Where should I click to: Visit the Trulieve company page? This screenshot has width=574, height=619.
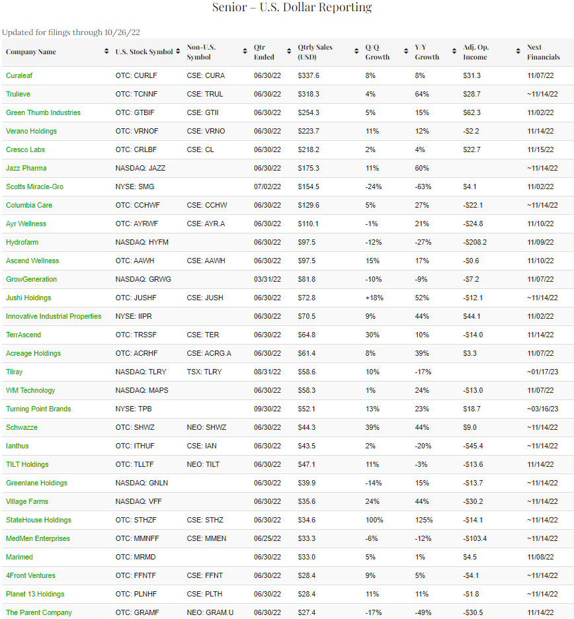click(x=18, y=94)
